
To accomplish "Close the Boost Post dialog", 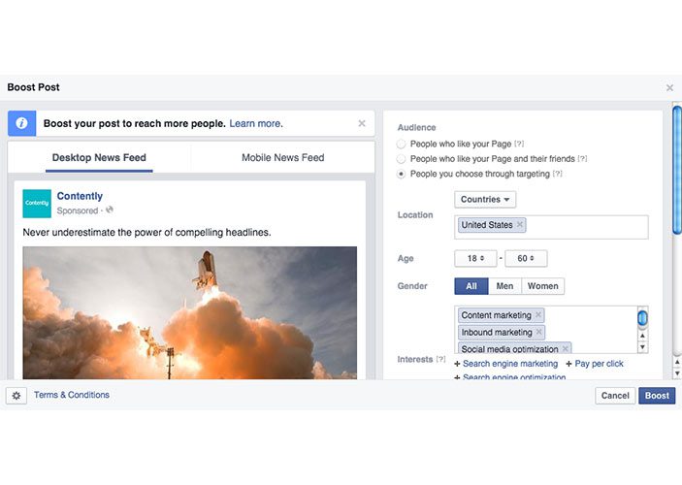I will click(669, 88).
